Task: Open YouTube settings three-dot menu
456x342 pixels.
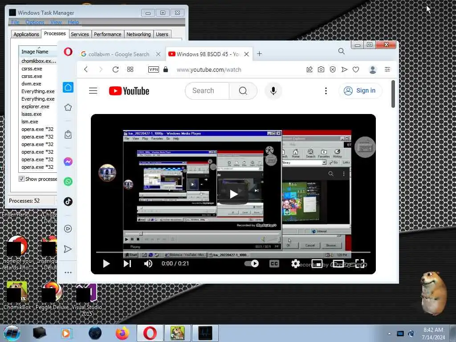Action: point(326,91)
